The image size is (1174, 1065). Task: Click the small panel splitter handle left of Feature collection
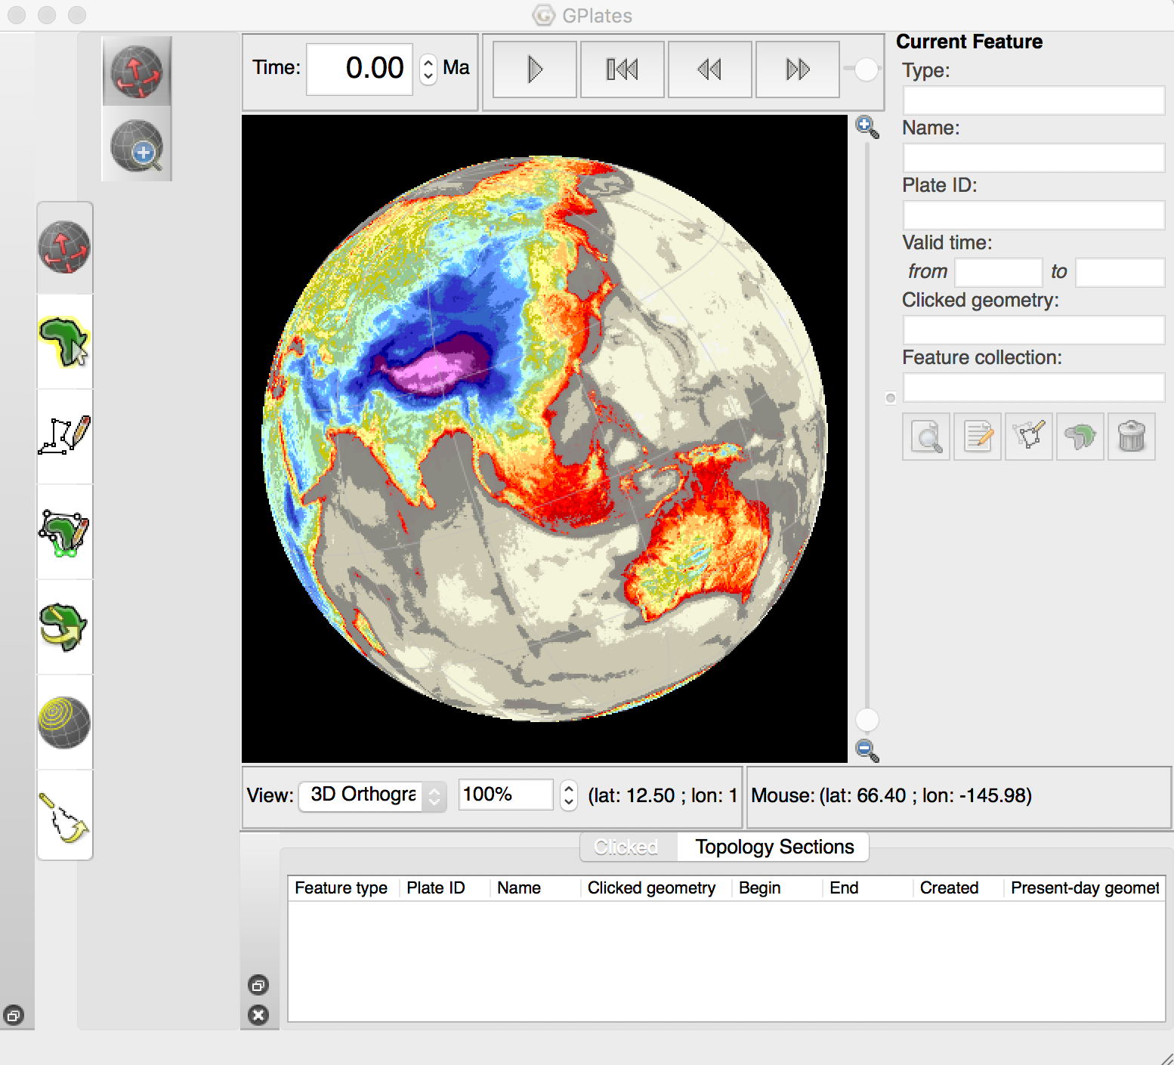tap(891, 398)
